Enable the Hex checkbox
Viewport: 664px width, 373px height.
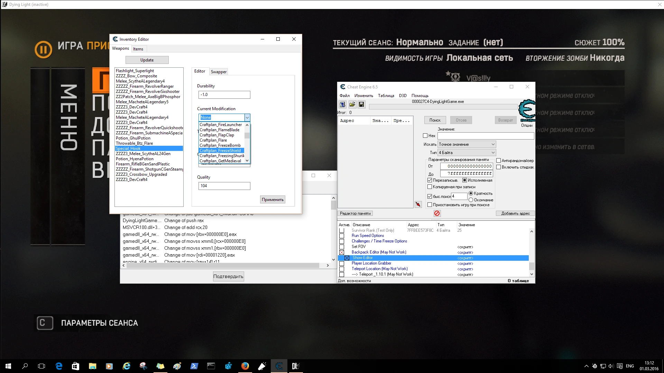[425, 136]
